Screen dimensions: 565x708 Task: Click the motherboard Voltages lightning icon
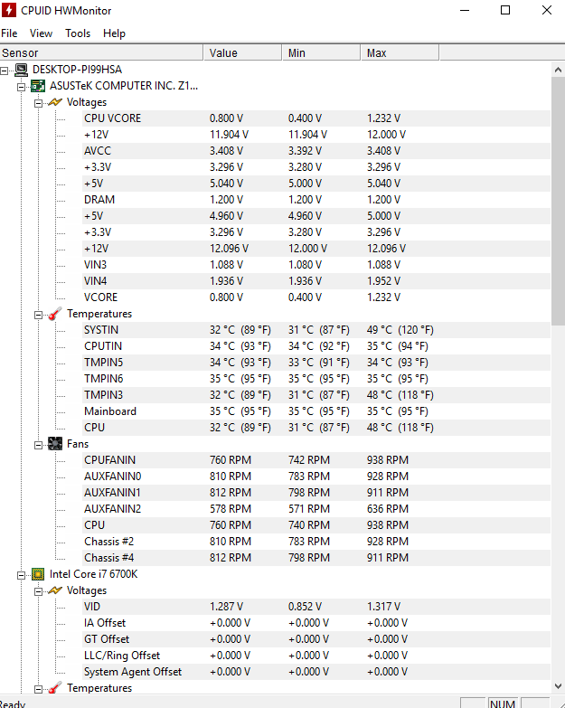54,102
